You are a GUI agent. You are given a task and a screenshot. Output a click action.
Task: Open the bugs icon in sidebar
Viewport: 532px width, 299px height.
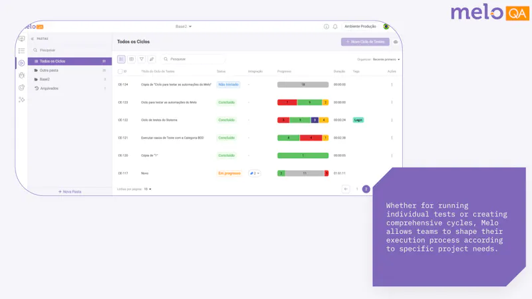click(22, 75)
